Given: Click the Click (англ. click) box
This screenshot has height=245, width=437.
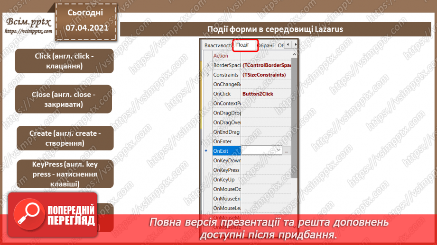Looking at the screenshot, I should pos(65,61).
